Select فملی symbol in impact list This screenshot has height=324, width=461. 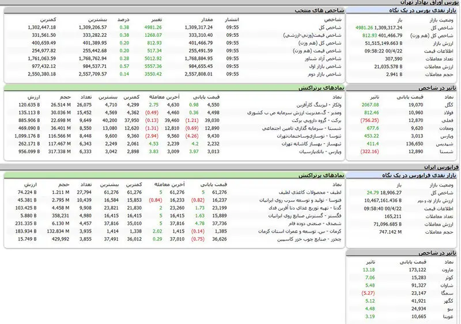tap(448, 120)
